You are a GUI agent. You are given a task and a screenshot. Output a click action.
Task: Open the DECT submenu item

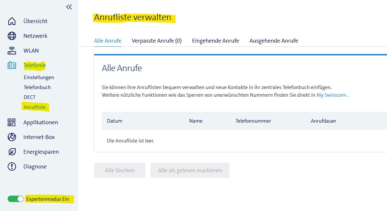coord(29,97)
